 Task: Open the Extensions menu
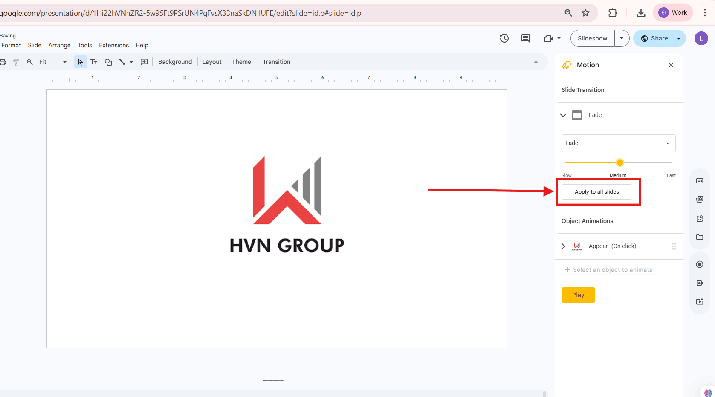[x=114, y=45]
